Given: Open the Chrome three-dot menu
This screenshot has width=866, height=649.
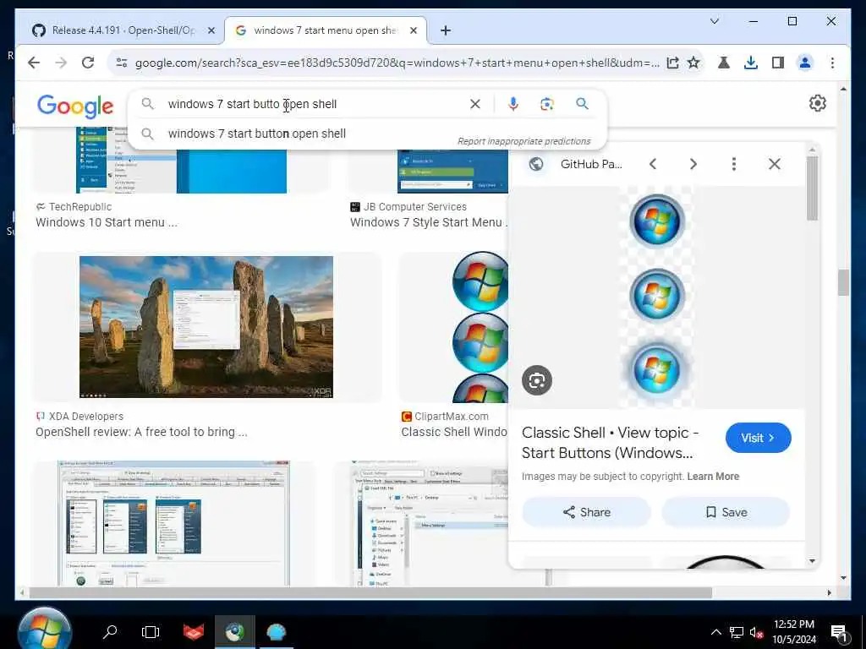Looking at the screenshot, I should coord(832,63).
